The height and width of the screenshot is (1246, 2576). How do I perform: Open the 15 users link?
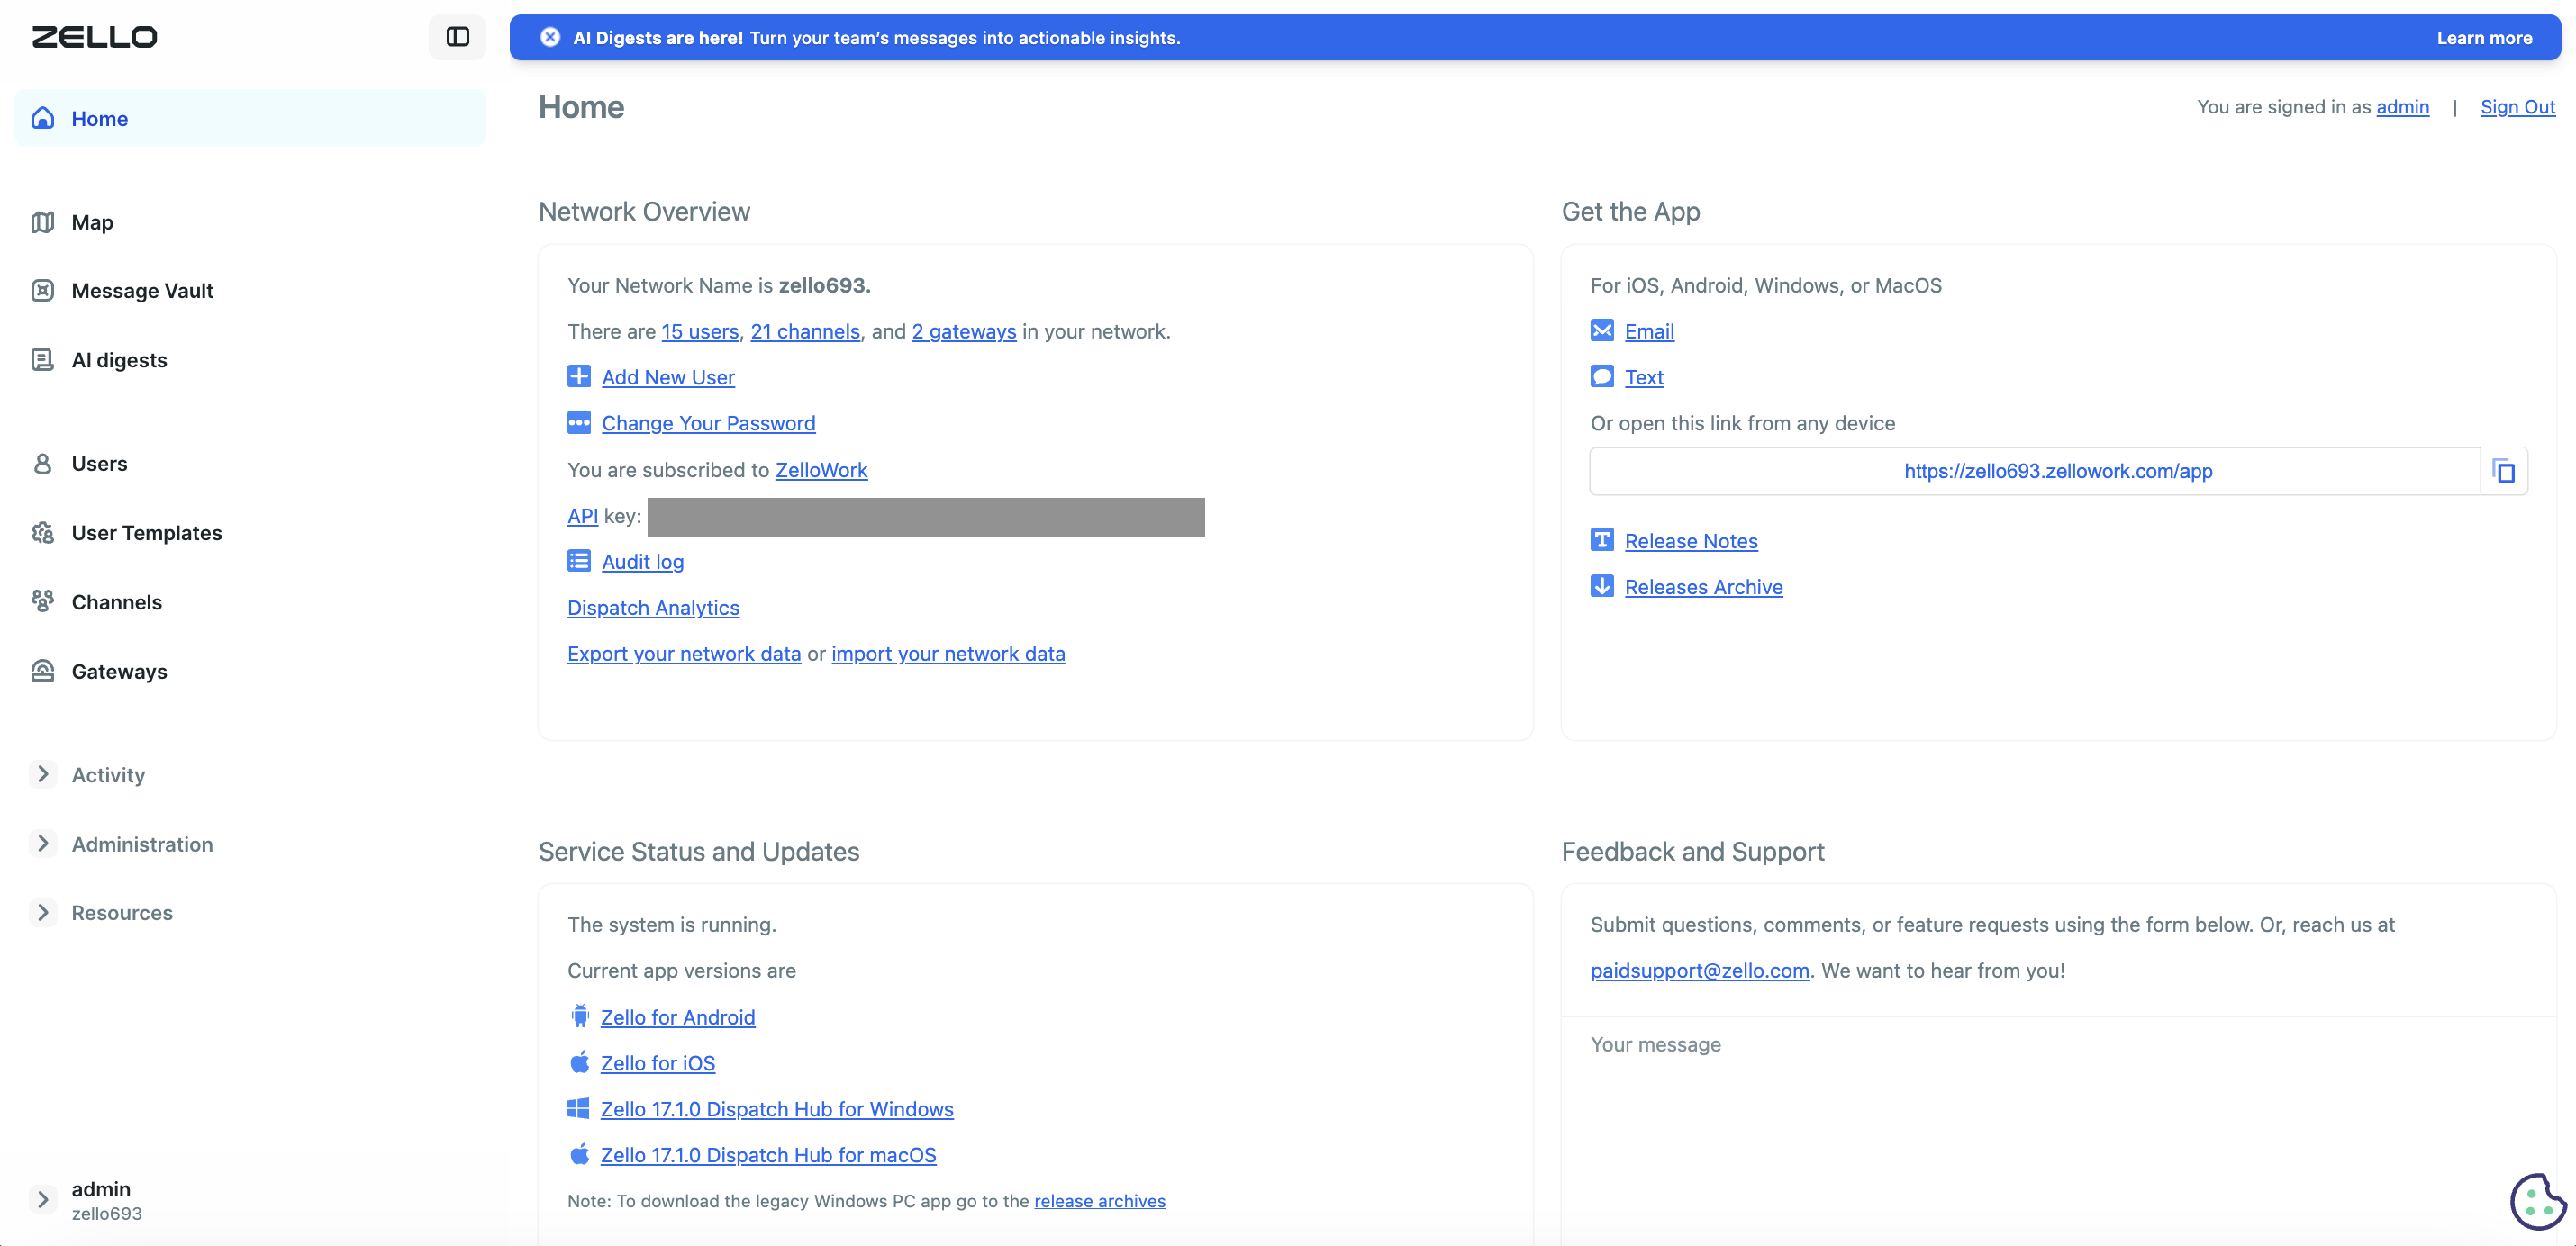700,330
